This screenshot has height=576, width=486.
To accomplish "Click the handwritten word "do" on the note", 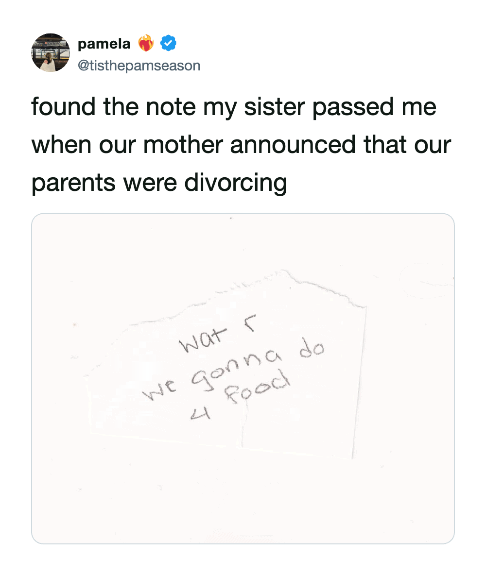I will [314, 350].
